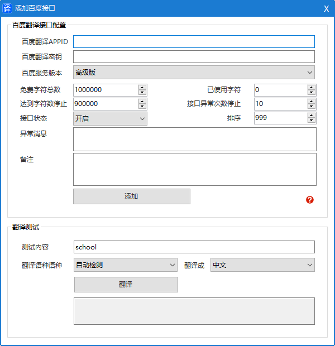Increase 达到字符数停止 with up arrow

point(142,101)
